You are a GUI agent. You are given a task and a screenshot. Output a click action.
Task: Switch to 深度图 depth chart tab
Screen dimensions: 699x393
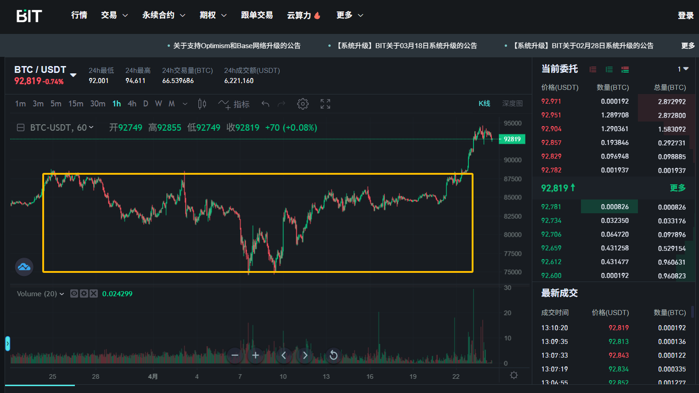[512, 104]
